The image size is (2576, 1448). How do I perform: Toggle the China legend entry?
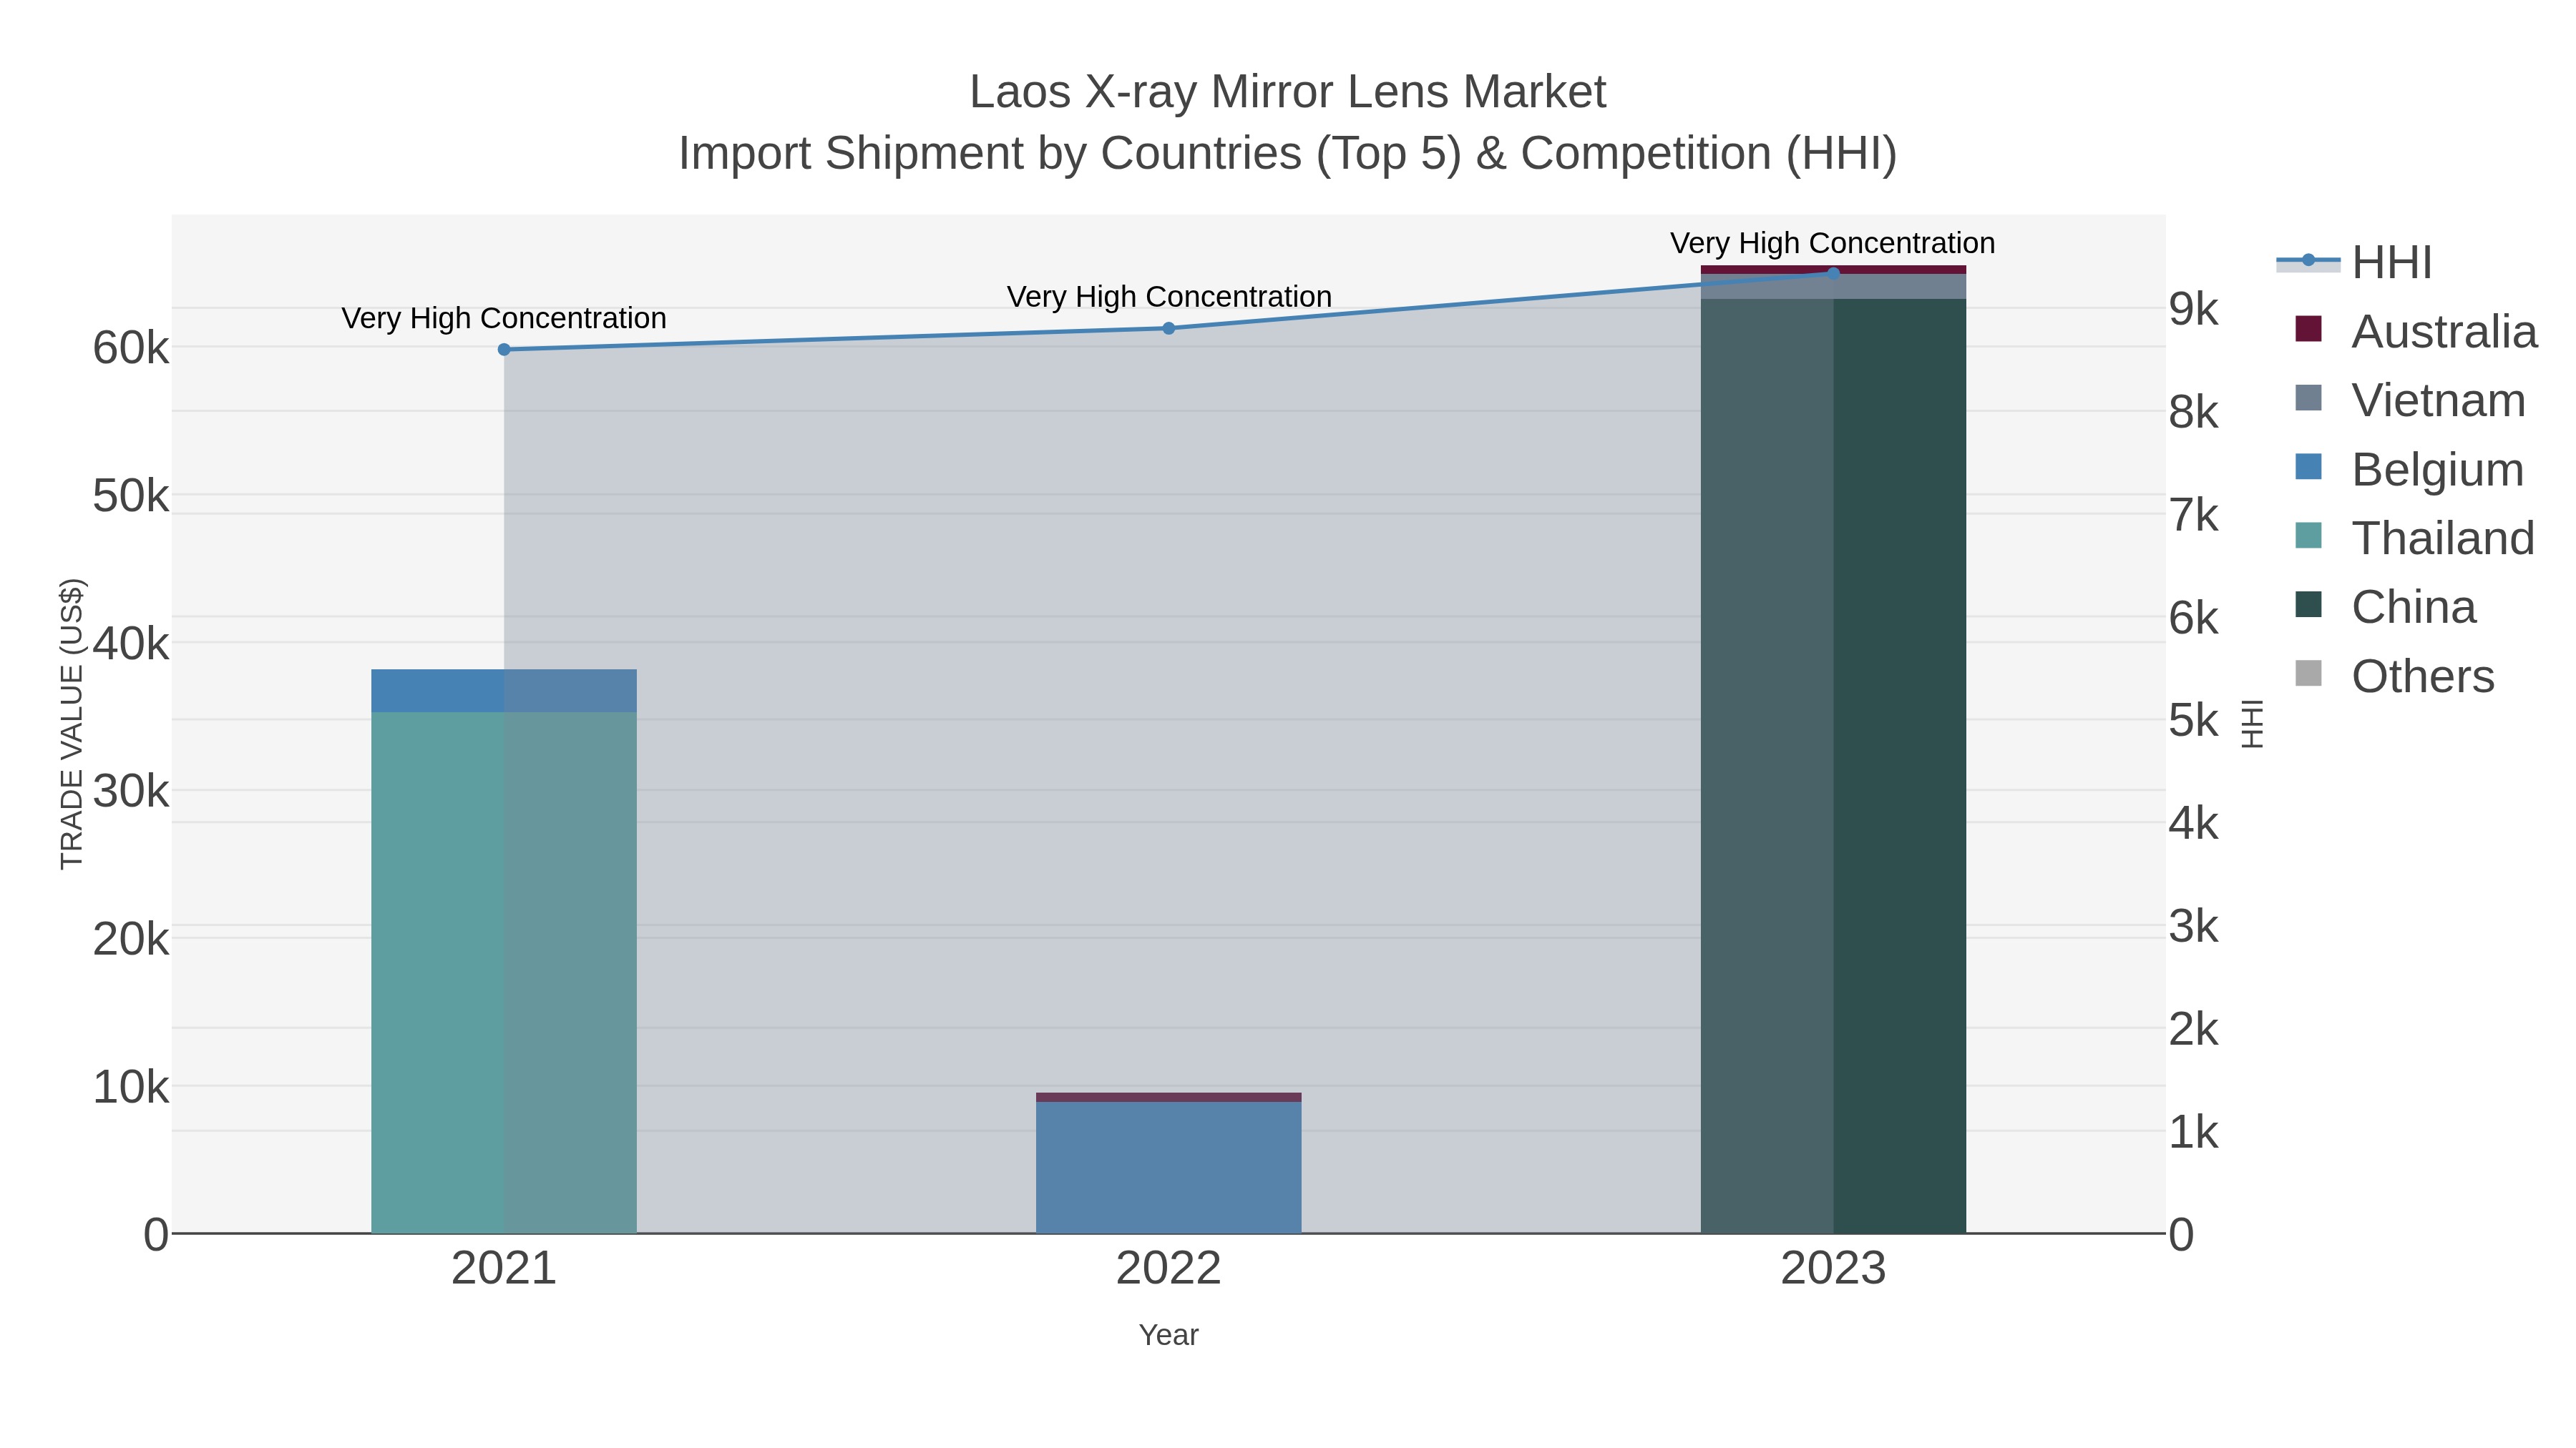click(x=2385, y=608)
